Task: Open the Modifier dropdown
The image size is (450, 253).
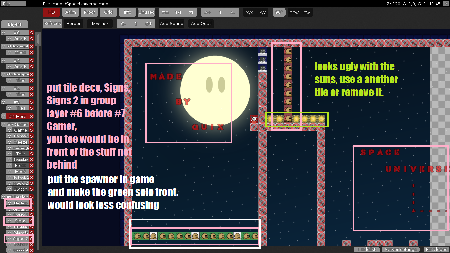Action: [100, 24]
